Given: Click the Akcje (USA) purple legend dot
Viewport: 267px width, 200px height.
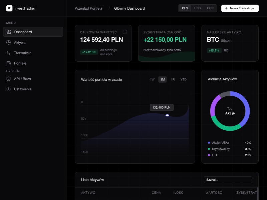Looking at the screenshot, I should pyautogui.click(x=209, y=143).
